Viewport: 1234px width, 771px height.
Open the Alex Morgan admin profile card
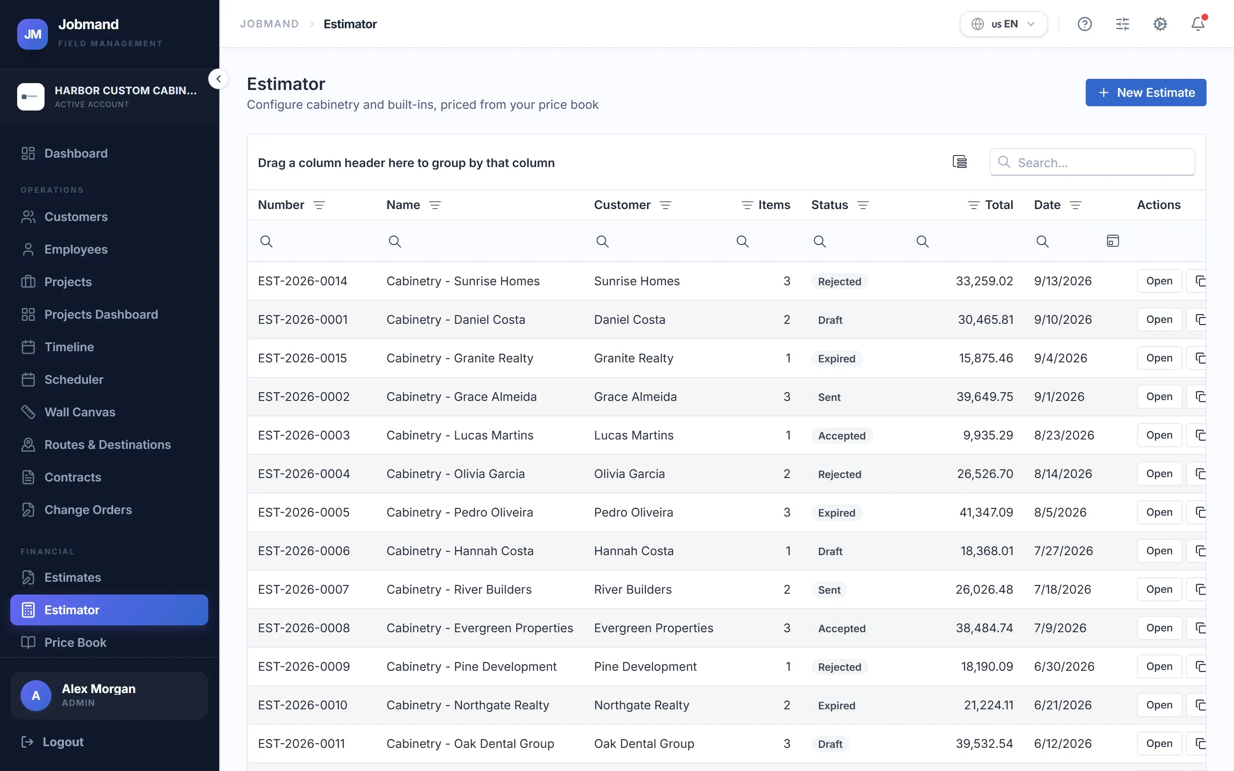click(109, 696)
